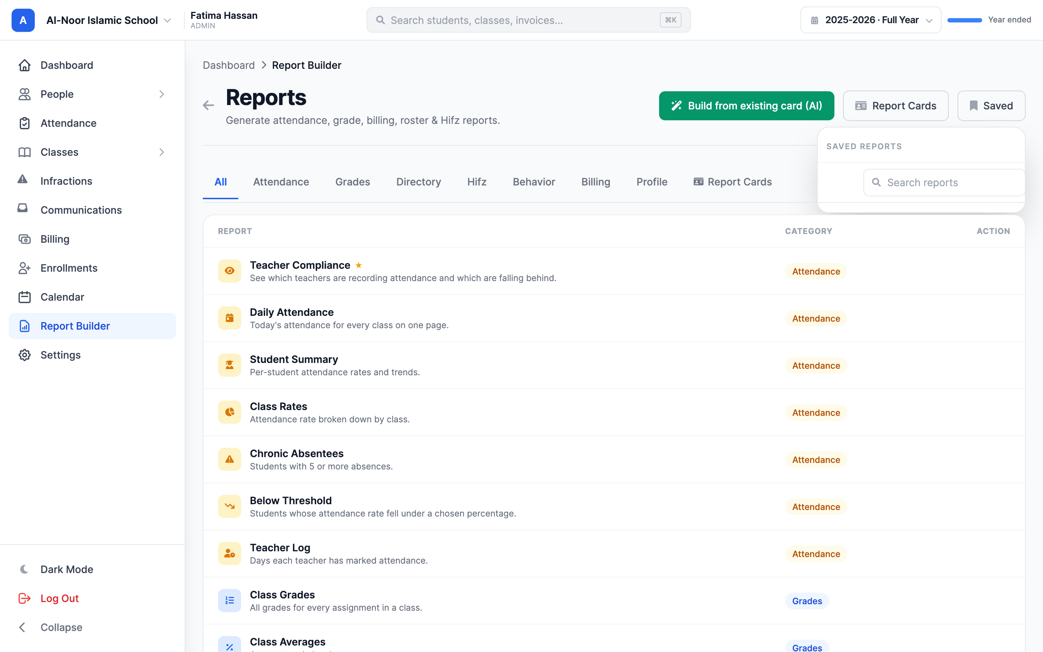Click the Report Builder document icon
The height and width of the screenshot is (652, 1043).
[x=25, y=326]
